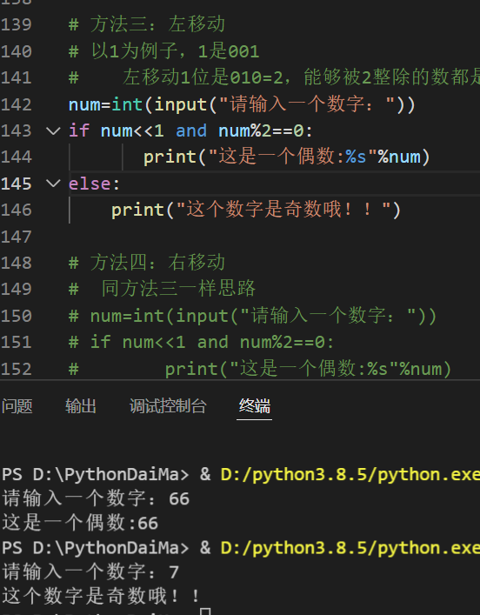This screenshot has height=615, width=480.
Task: Click line number 146 in the gutter
Action: tap(16, 210)
